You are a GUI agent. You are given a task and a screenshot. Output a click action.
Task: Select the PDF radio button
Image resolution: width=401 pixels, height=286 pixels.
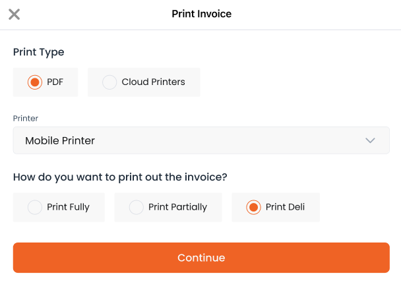tap(35, 82)
